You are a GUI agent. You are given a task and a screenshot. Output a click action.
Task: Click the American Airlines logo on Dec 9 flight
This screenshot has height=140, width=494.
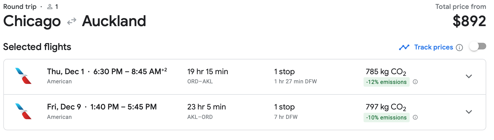[23, 111]
